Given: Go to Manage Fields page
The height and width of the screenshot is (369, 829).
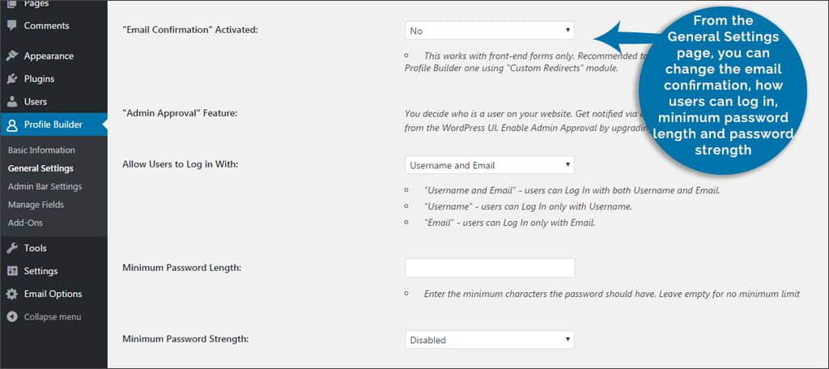Looking at the screenshot, I should coord(36,205).
